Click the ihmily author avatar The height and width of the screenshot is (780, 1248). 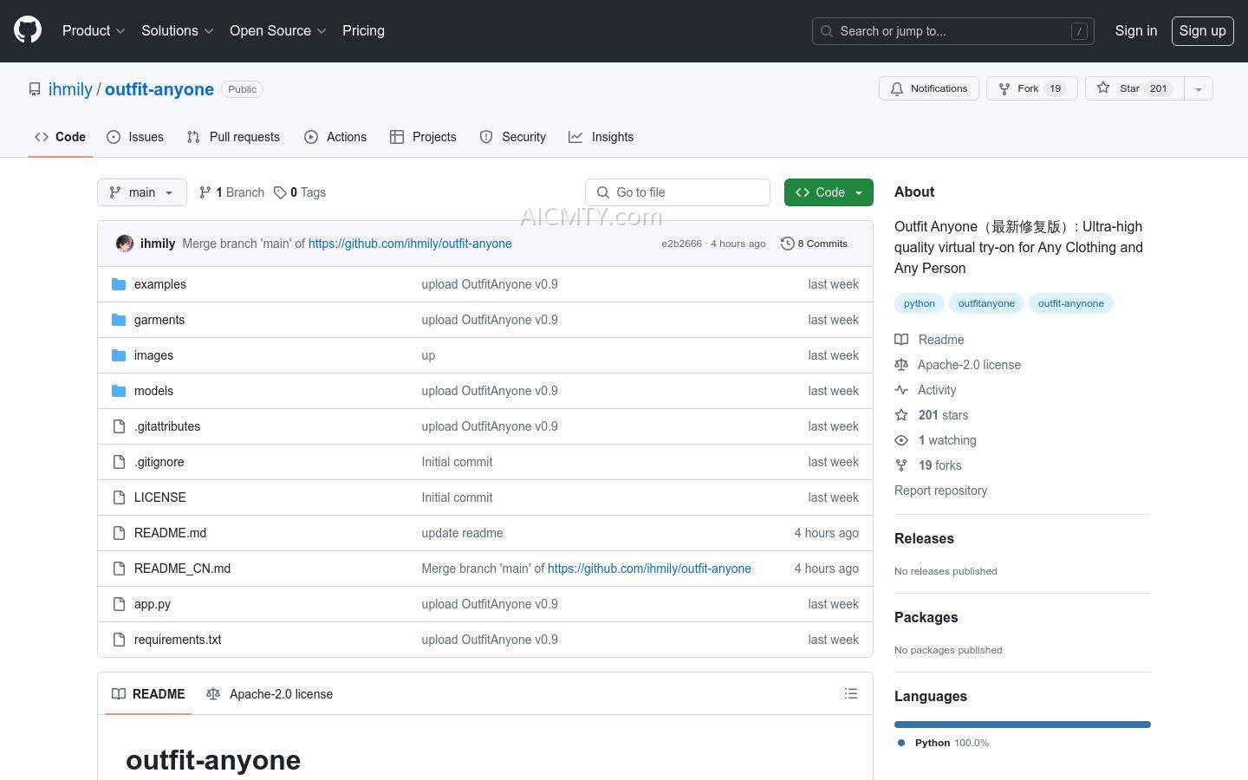pos(125,244)
